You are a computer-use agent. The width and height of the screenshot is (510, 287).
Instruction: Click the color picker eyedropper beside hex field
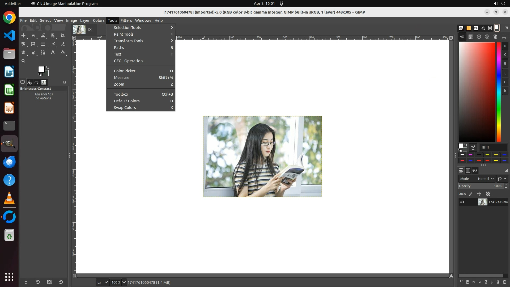pyautogui.click(x=473, y=147)
